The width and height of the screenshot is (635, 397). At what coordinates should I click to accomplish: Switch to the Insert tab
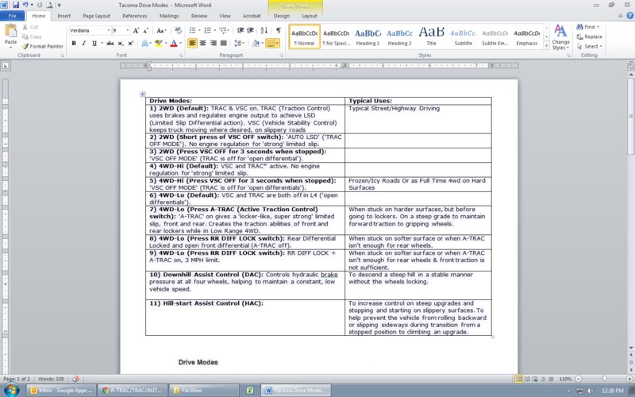click(64, 16)
